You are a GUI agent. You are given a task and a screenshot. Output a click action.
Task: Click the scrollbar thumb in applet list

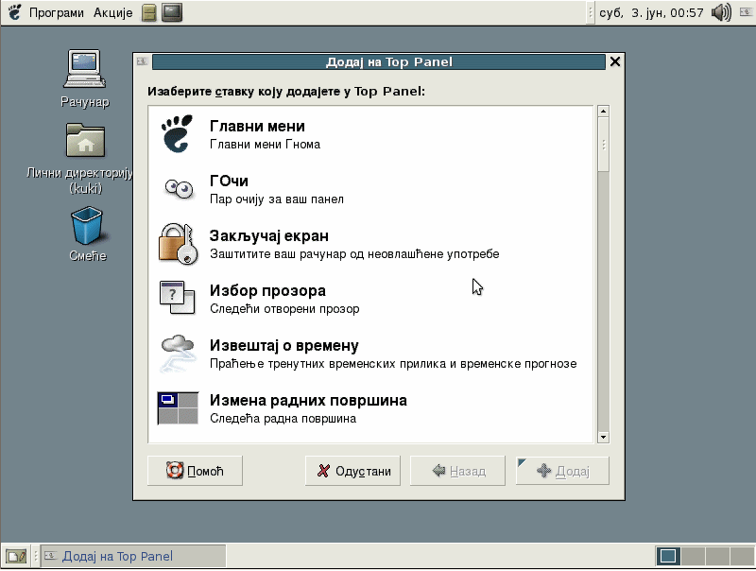pos(603,145)
